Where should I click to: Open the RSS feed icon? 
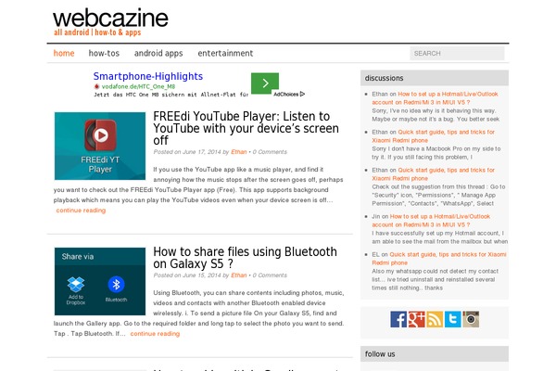click(x=435, y=319)
